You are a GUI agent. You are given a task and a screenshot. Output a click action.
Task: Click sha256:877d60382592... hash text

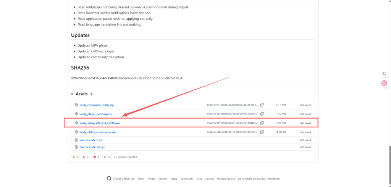[x=232, y=105]
